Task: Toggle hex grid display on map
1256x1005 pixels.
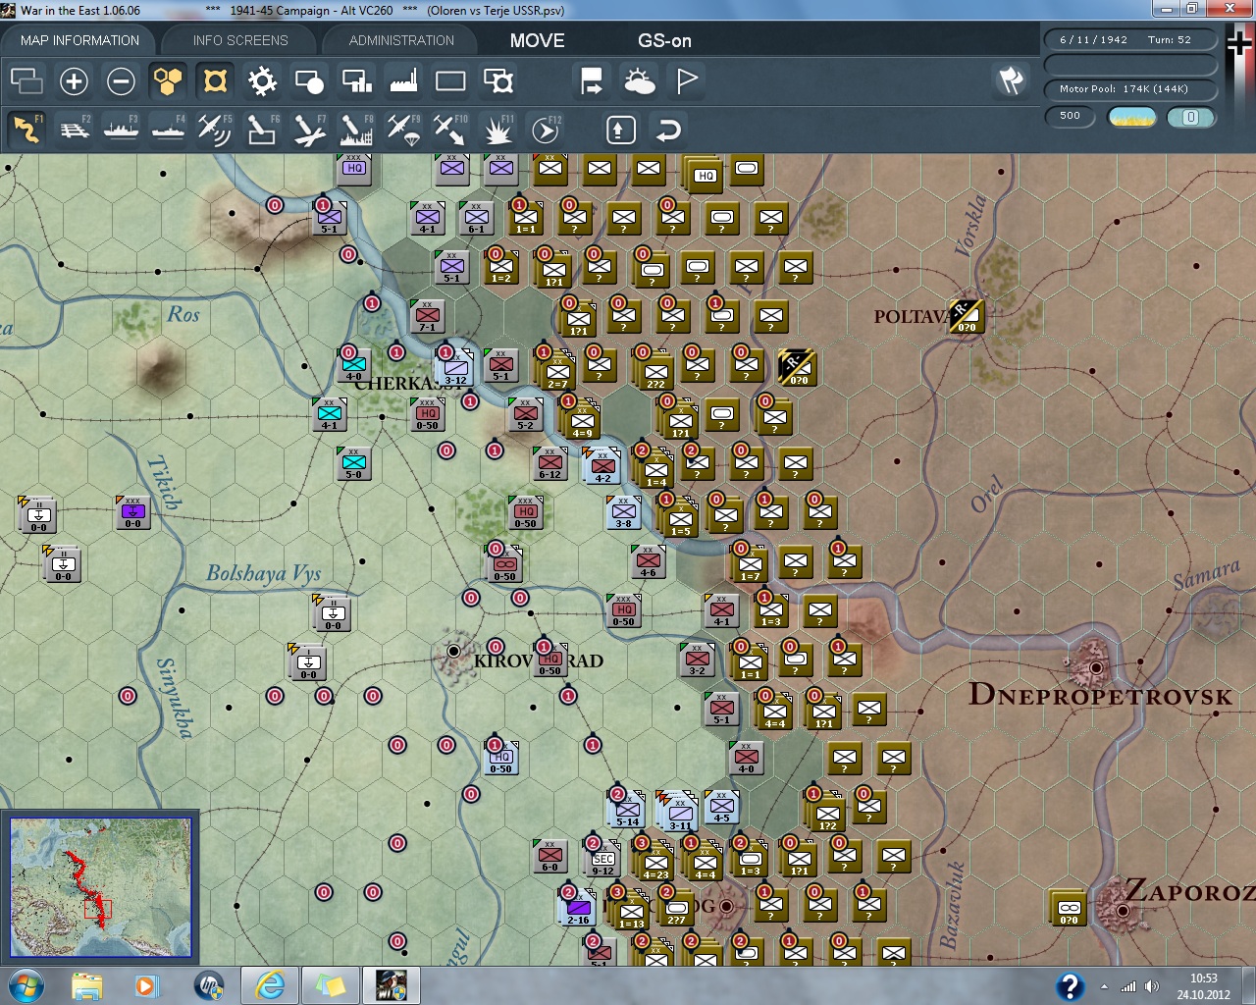Action: tap(168, 81)
